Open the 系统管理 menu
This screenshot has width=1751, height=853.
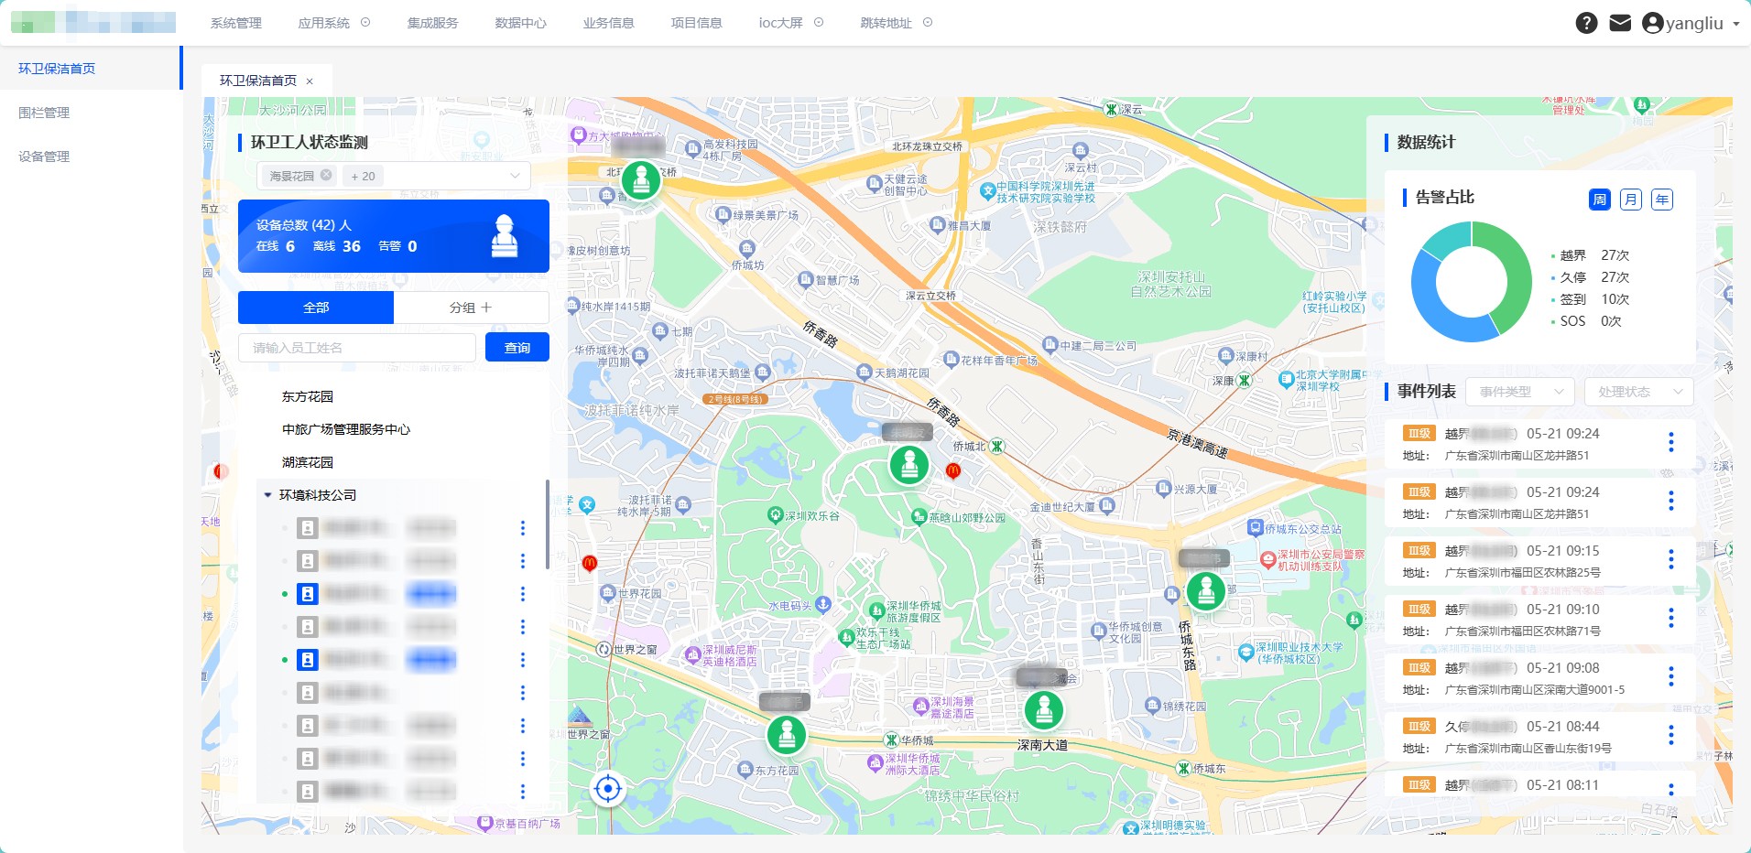(236, 23)
